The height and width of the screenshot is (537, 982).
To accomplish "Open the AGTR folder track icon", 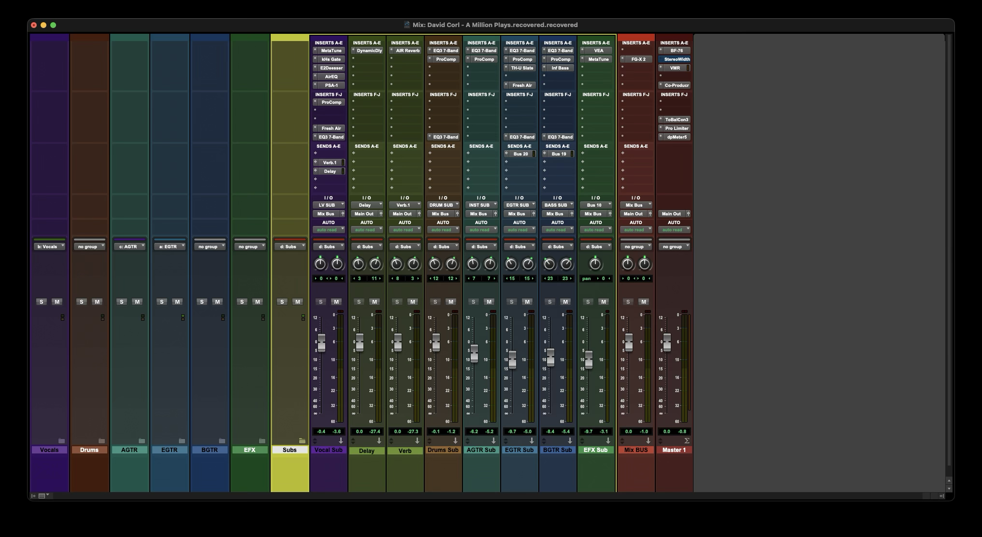I will tap(142, 441).
